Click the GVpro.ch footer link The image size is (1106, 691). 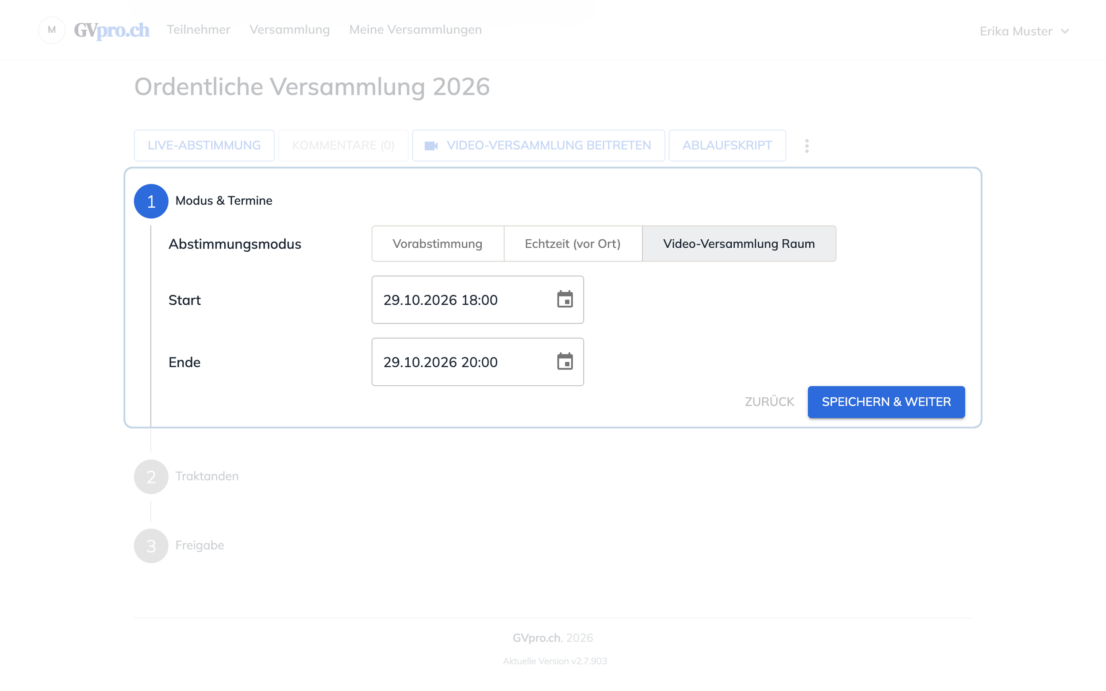(537, 637)
